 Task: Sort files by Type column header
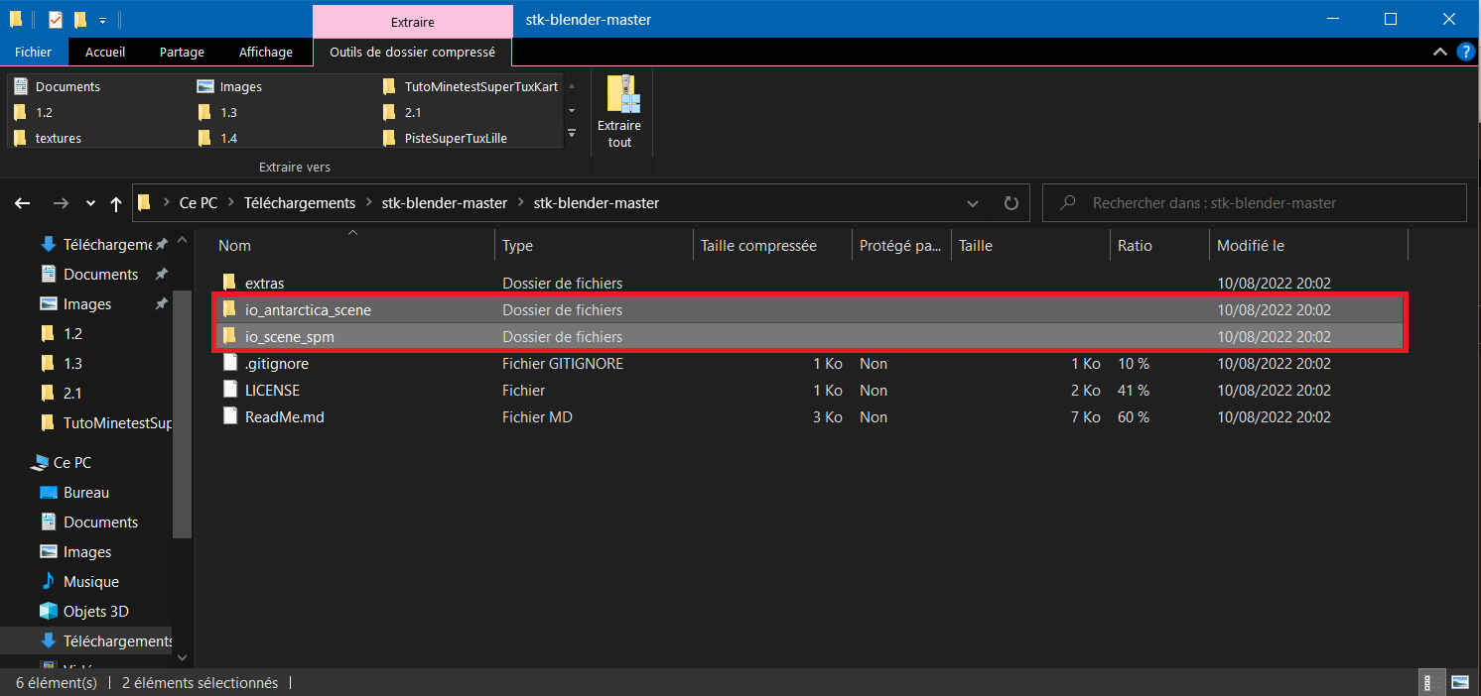517,246
